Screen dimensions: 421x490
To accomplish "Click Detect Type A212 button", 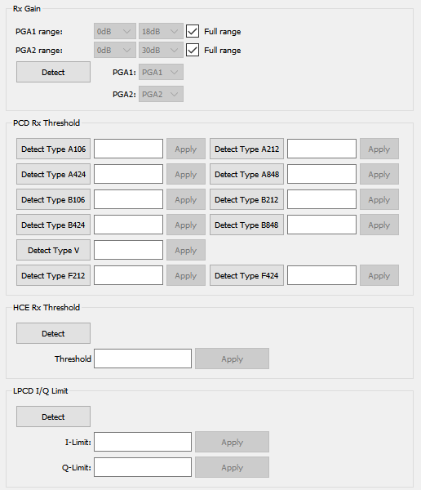I will (246, 149).
